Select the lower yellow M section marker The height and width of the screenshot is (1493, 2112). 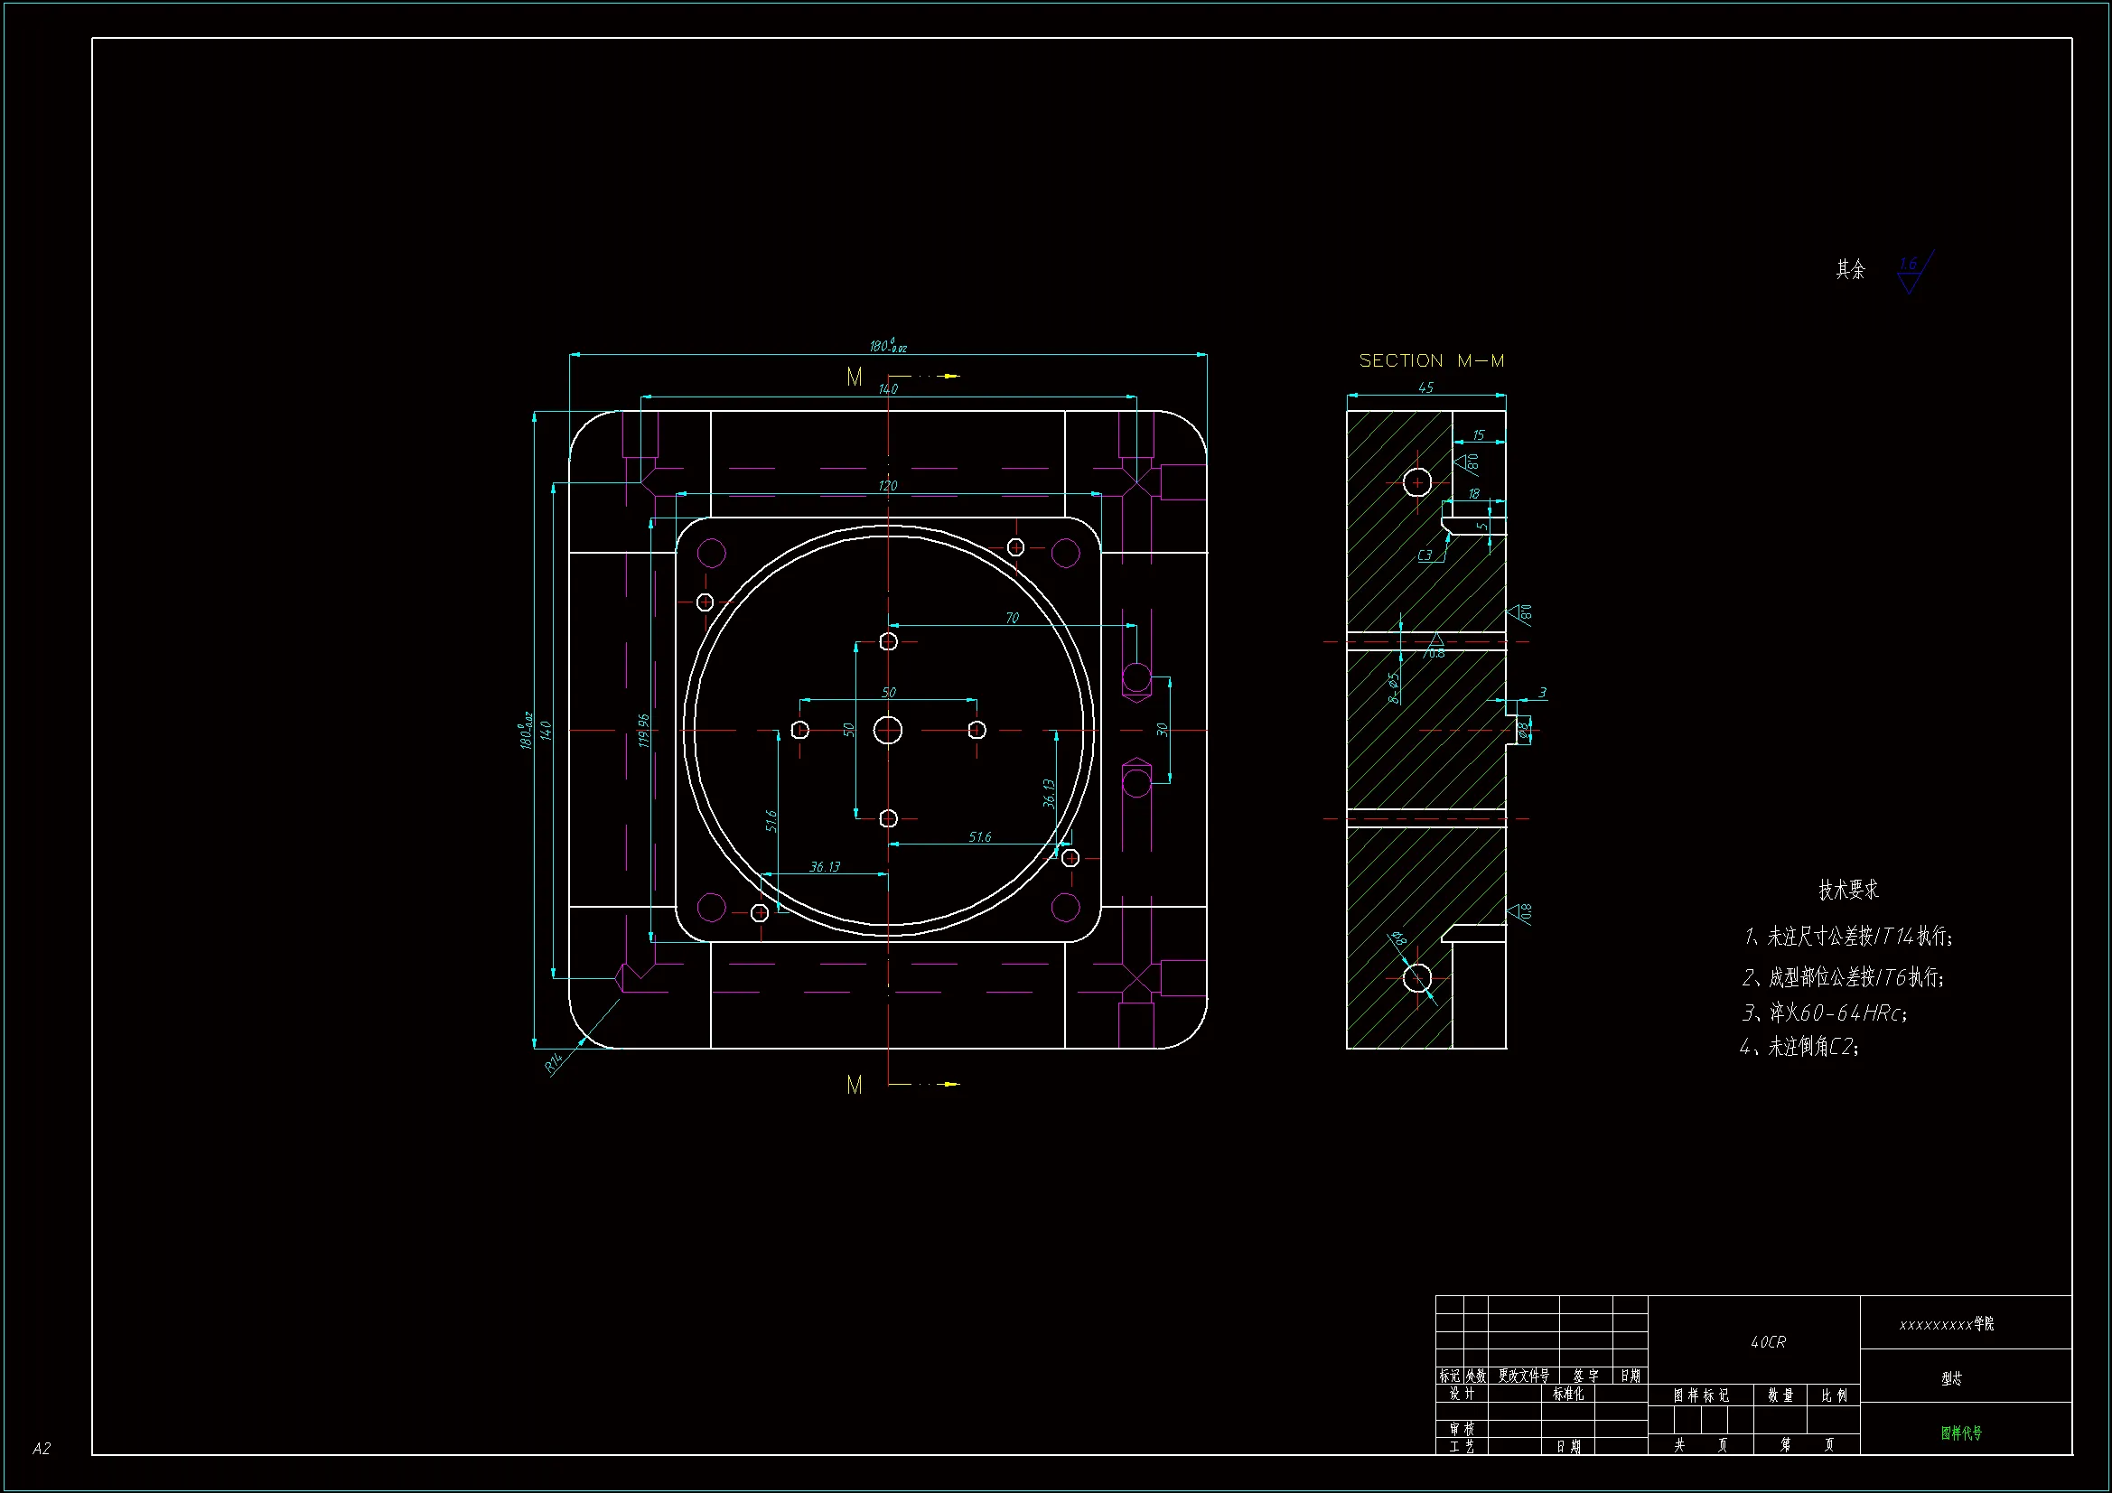855,1086
